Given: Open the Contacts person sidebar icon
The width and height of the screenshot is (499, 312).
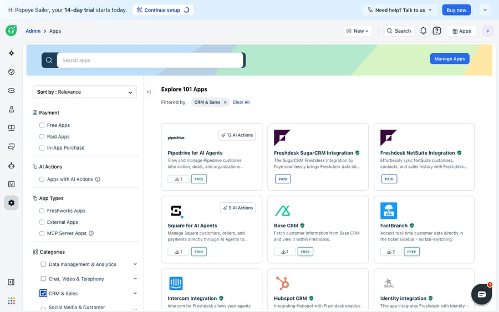Looking at the screenshot, I should click(x=12, y=109).
